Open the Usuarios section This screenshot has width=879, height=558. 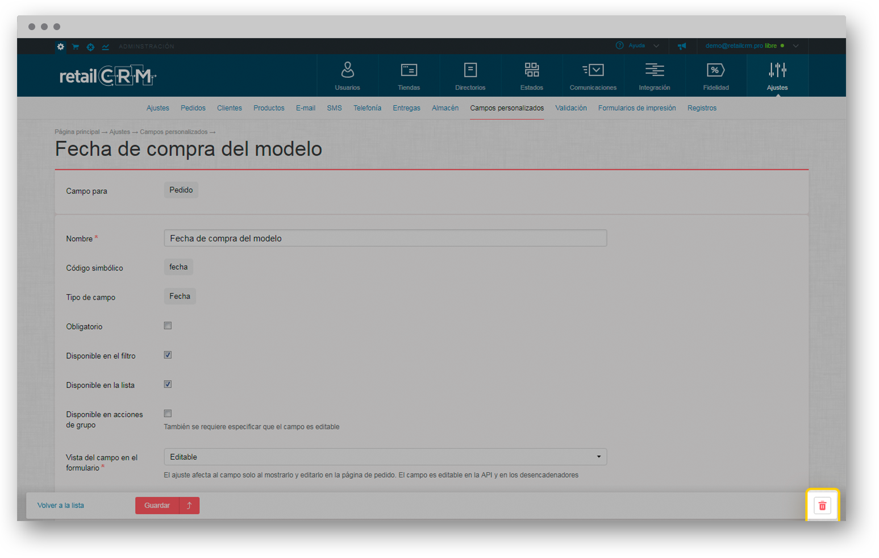pos(347,76)
